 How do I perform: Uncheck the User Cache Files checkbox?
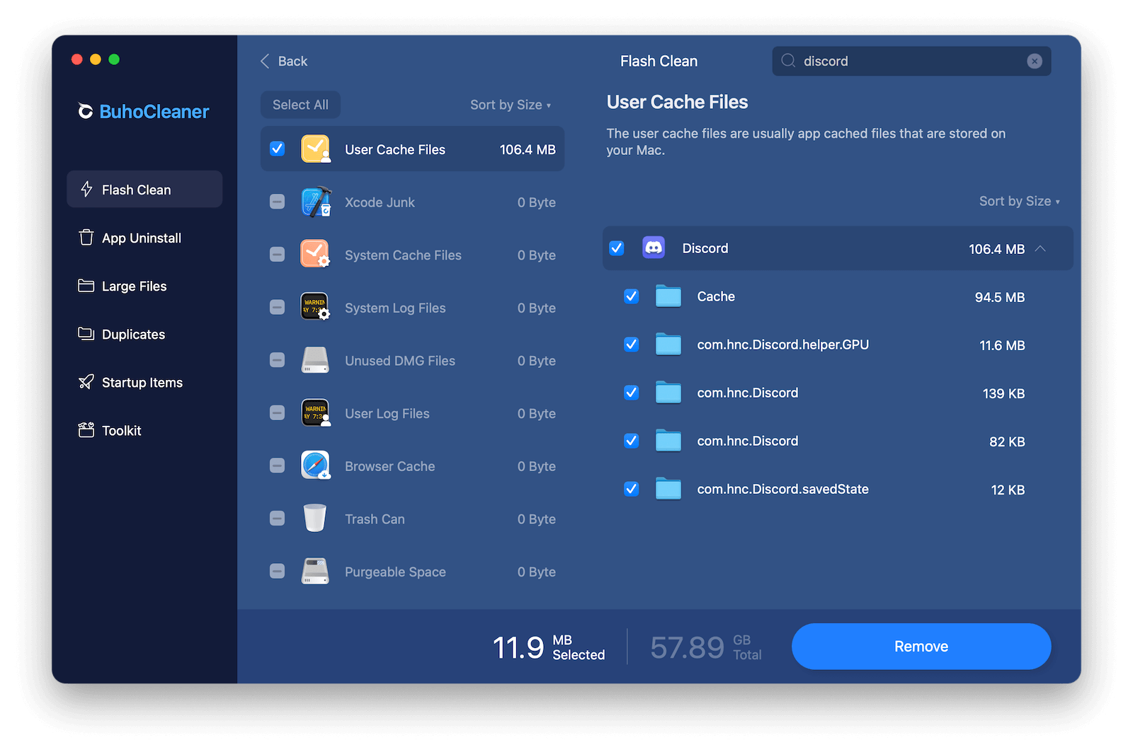(278, 149)
